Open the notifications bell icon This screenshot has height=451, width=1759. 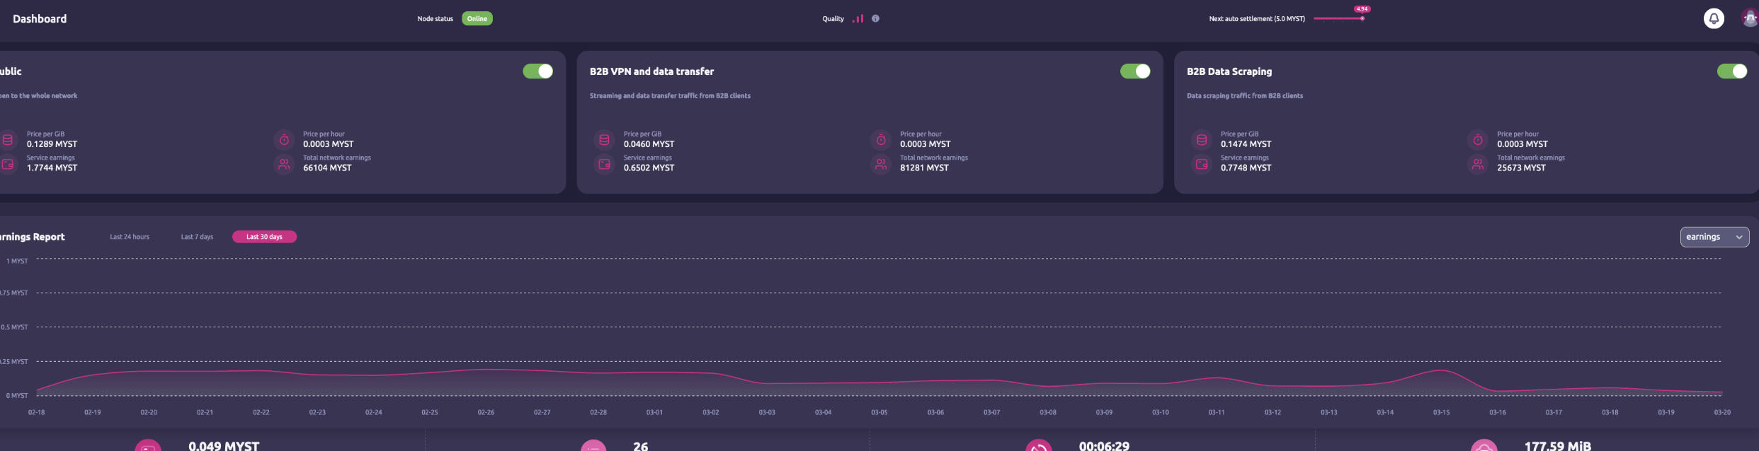click(x=1714, y=18)
